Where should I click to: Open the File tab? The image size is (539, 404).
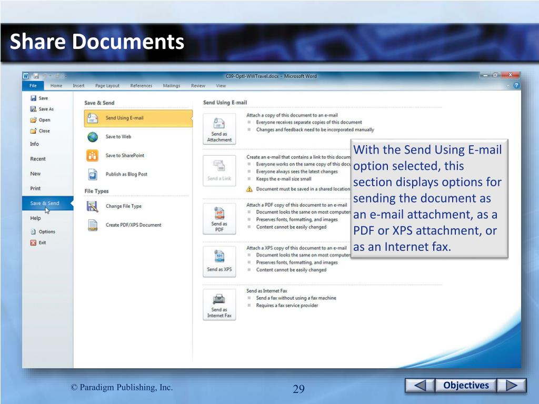pos(33,86)
